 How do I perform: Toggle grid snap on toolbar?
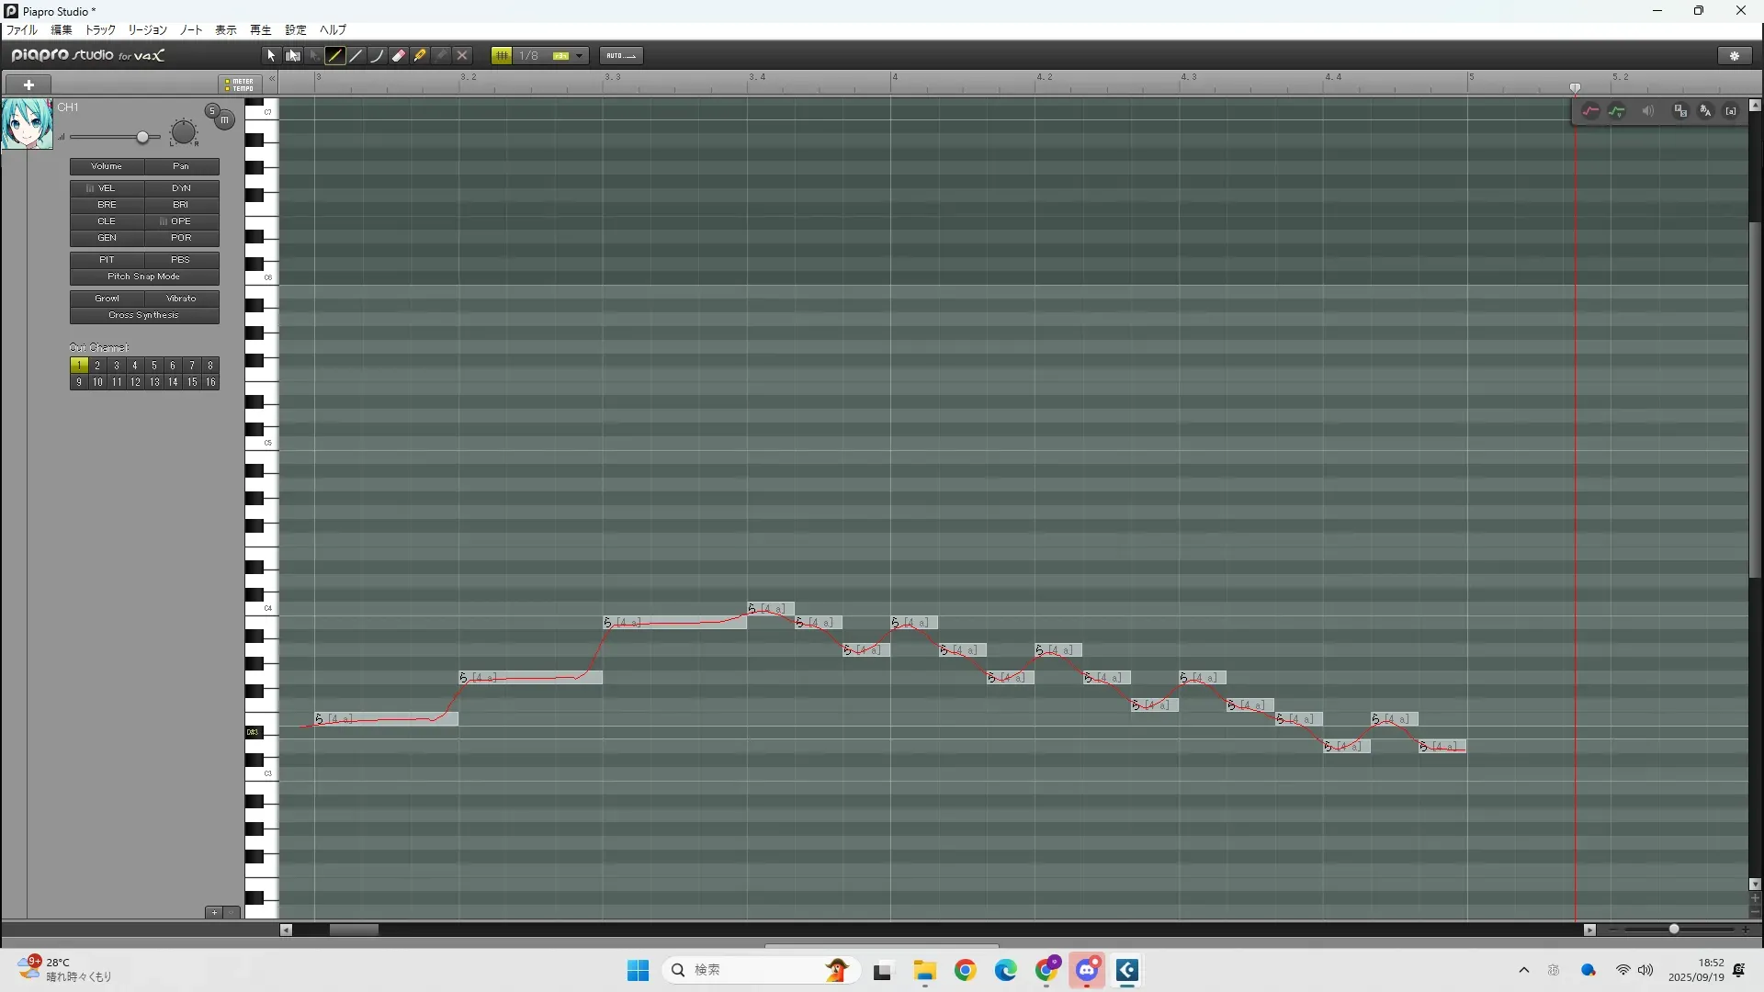click(x=502, y=56)
